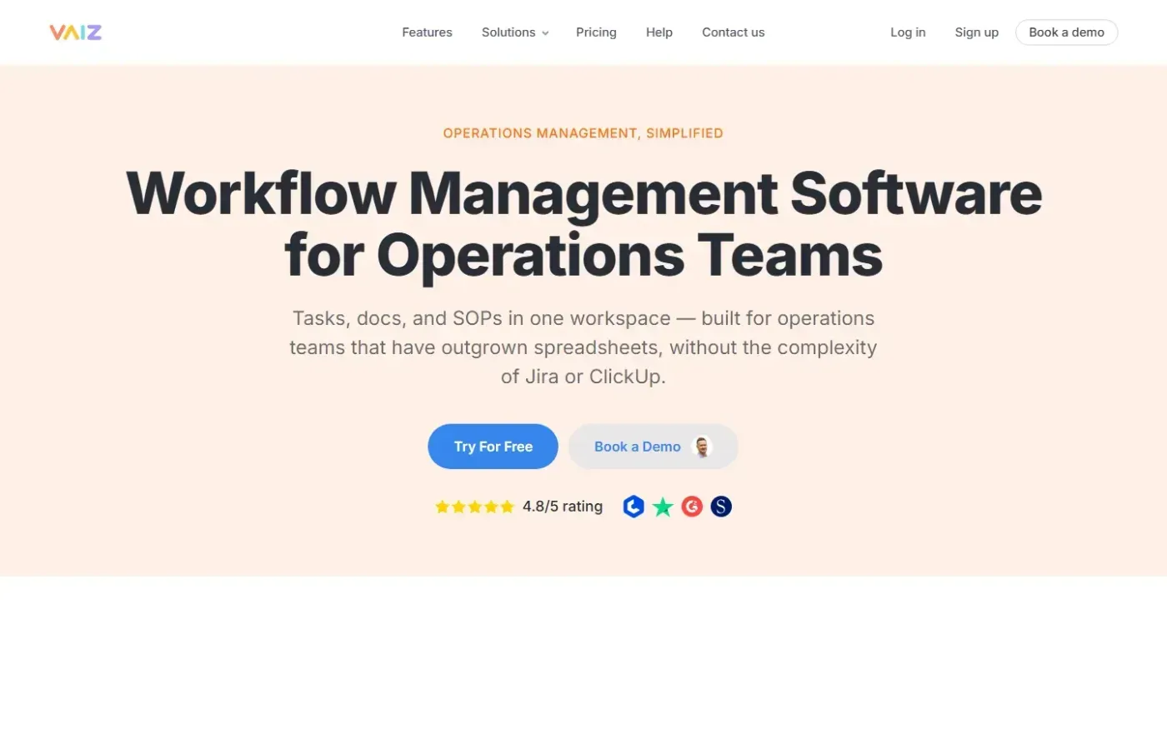Click the "OPERATIONS MANAGEMENT, SIMPLIFIED" tagline
This screenshot has height=729, width=1167.
pos(583,133)
